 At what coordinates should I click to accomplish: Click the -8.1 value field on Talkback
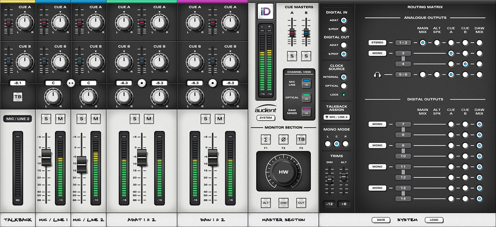[17, 83]
